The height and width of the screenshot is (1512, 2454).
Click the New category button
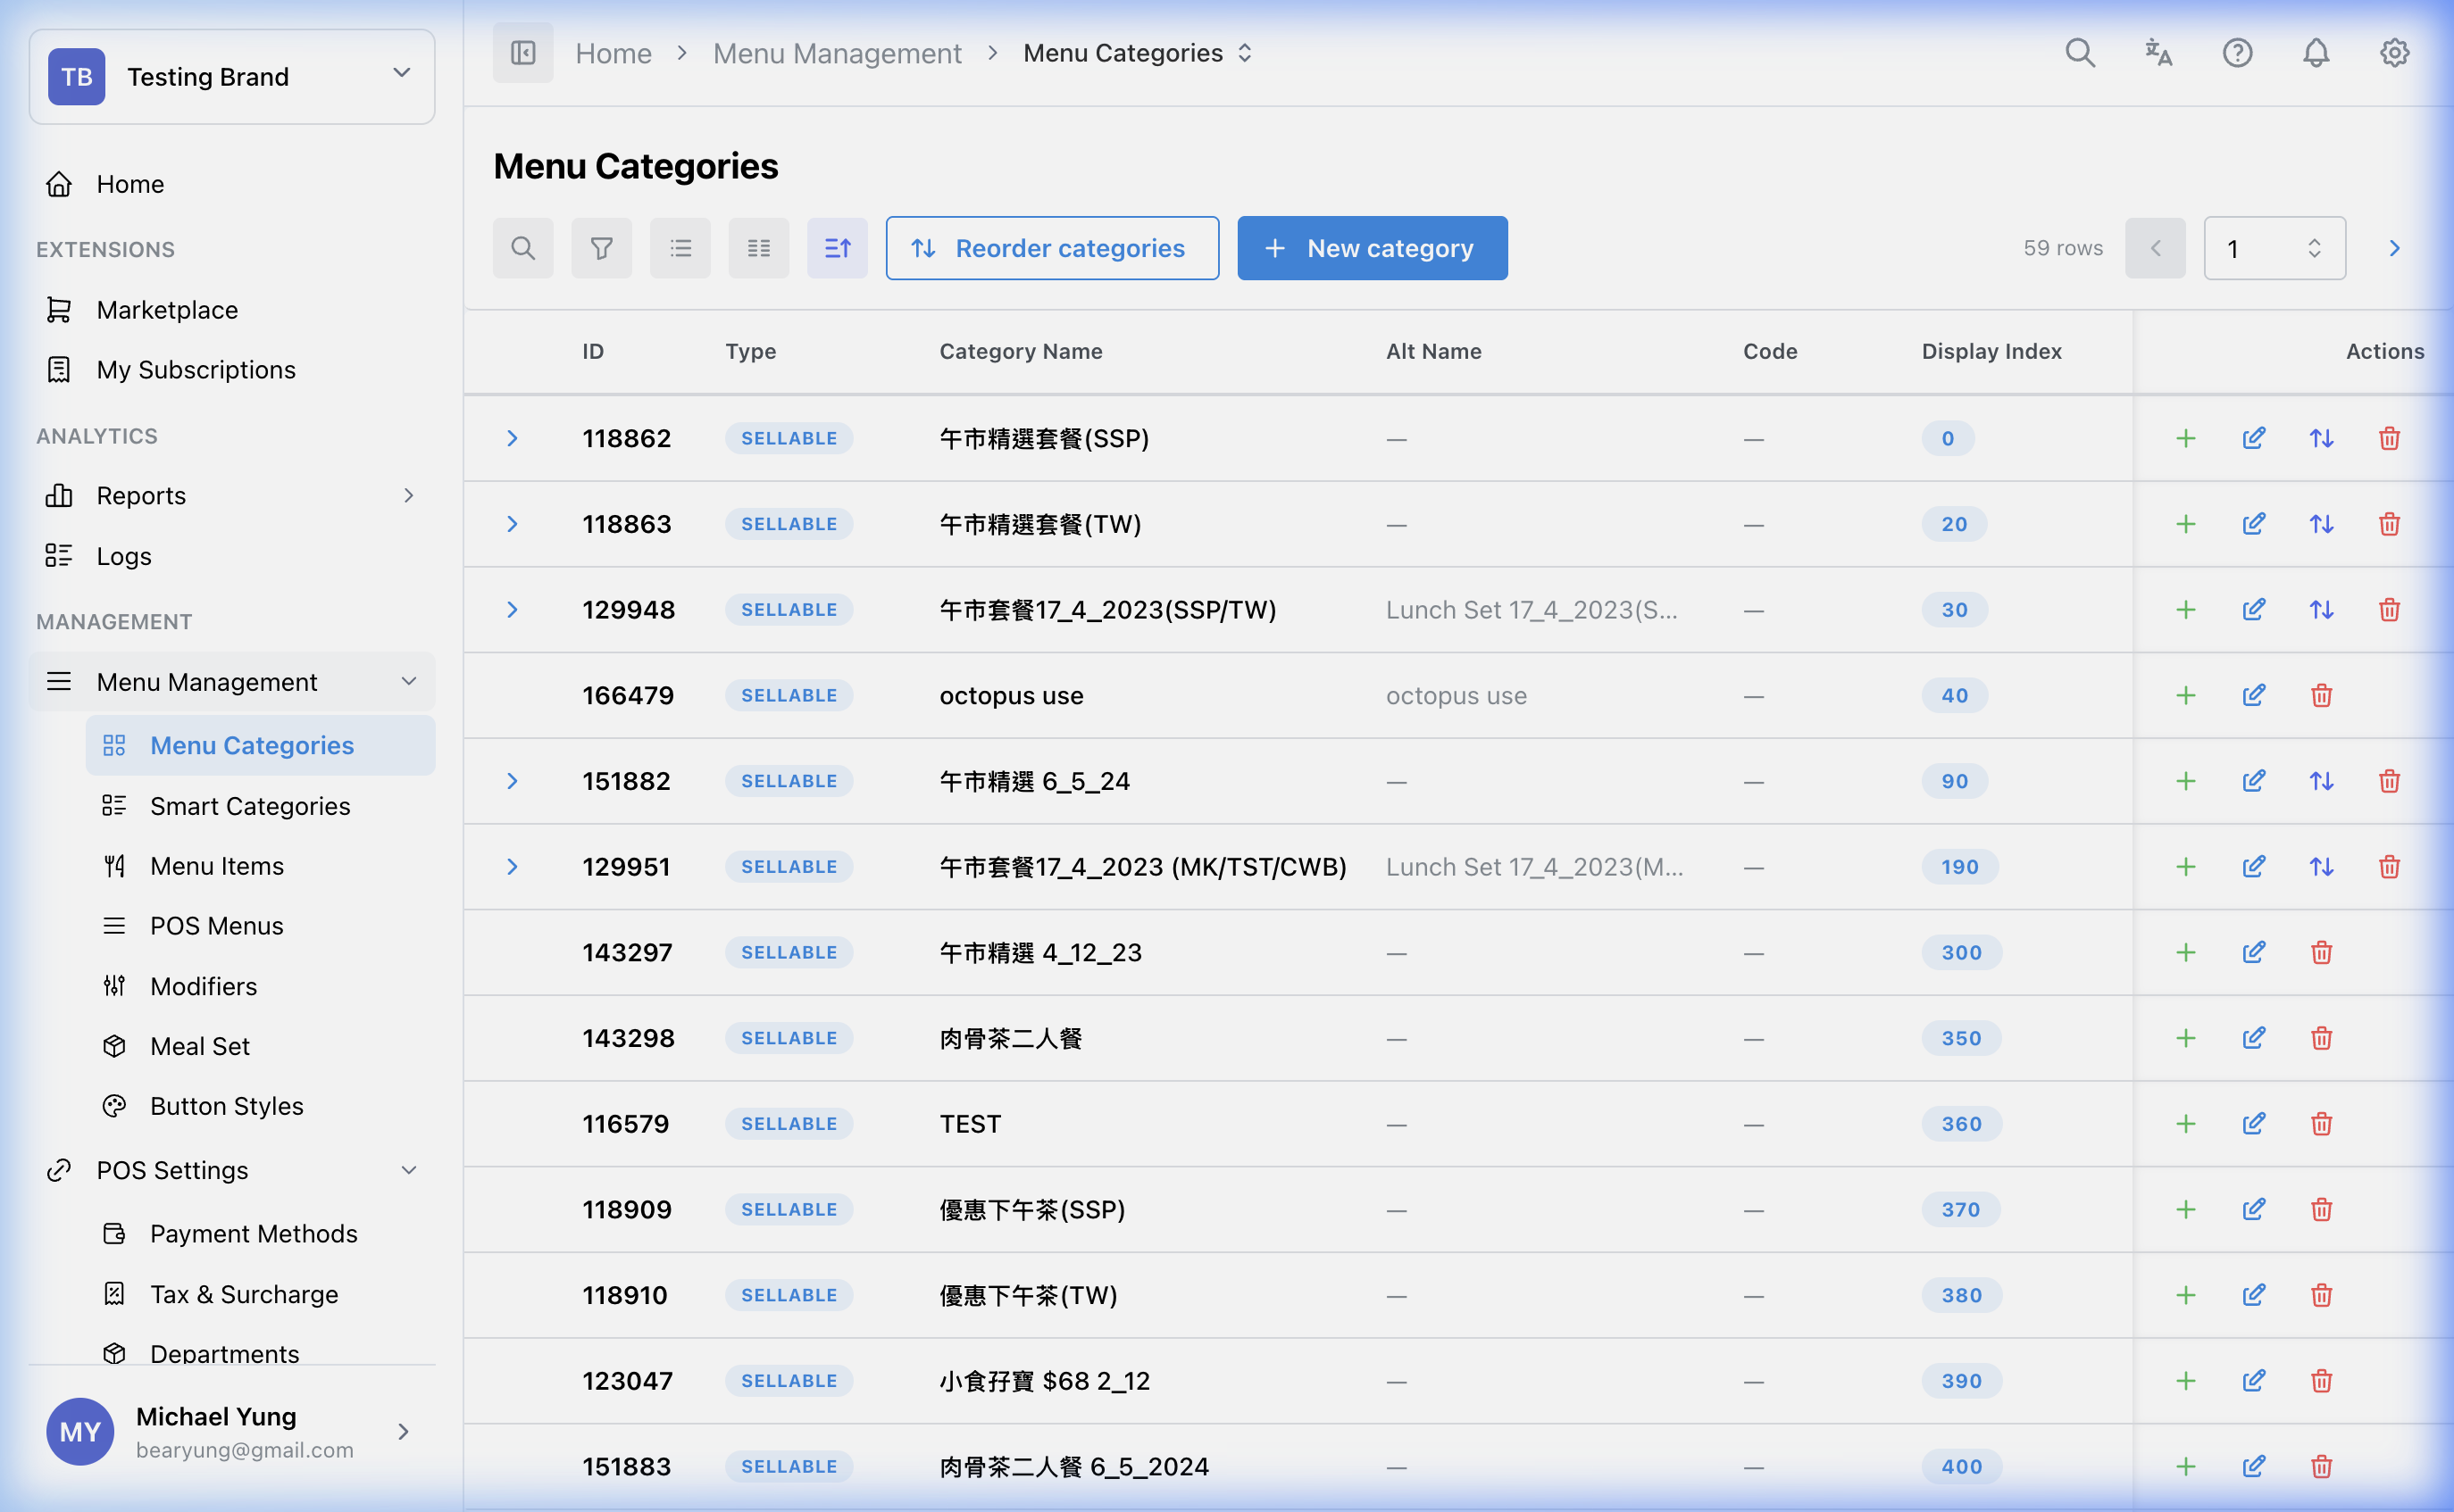coord(1372,248)
